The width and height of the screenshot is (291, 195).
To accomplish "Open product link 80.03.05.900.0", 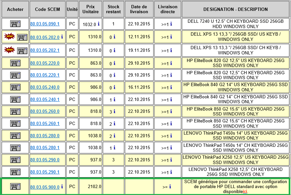I will (x=45, y=187).
